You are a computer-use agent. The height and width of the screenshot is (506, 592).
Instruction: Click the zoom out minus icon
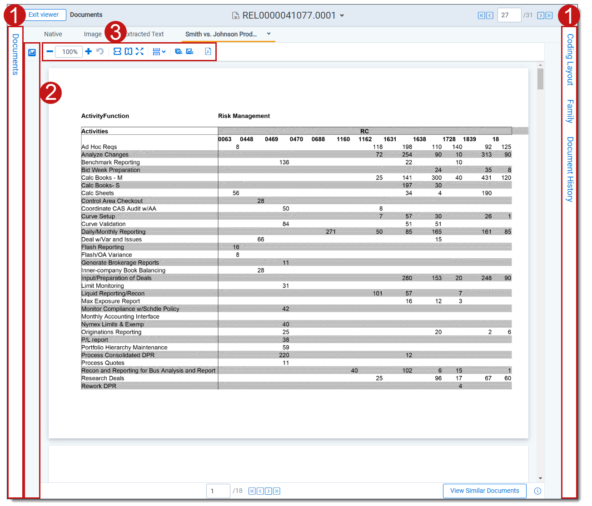coord(50,52)
